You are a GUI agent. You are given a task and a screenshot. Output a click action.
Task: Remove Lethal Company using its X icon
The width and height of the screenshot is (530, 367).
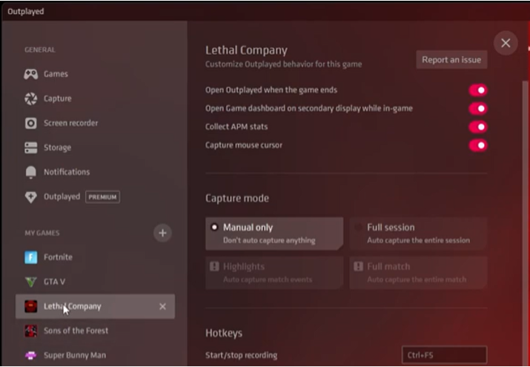[x=162, y=306]
